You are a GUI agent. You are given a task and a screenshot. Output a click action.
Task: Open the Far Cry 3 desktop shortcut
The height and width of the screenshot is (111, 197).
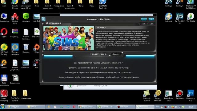[x=169, y=3]
